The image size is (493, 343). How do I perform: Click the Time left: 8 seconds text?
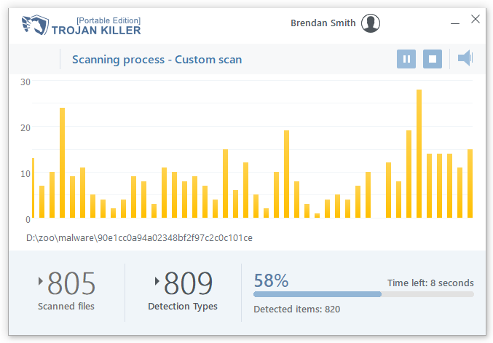click(x=430, y=283)
